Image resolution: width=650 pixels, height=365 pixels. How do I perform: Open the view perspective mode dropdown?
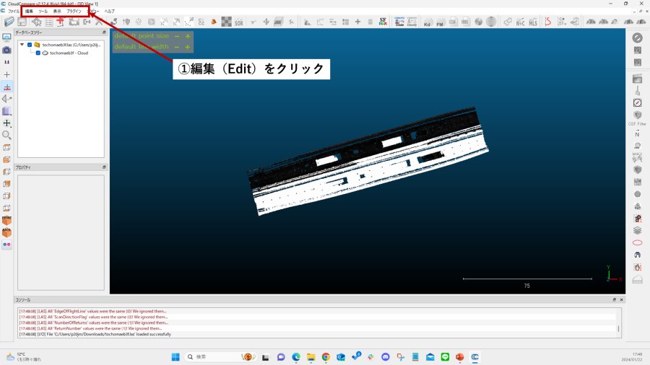(x=6, y=99)
